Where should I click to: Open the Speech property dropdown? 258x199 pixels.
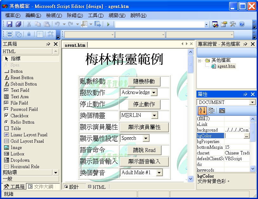click(x=146, y=138)
